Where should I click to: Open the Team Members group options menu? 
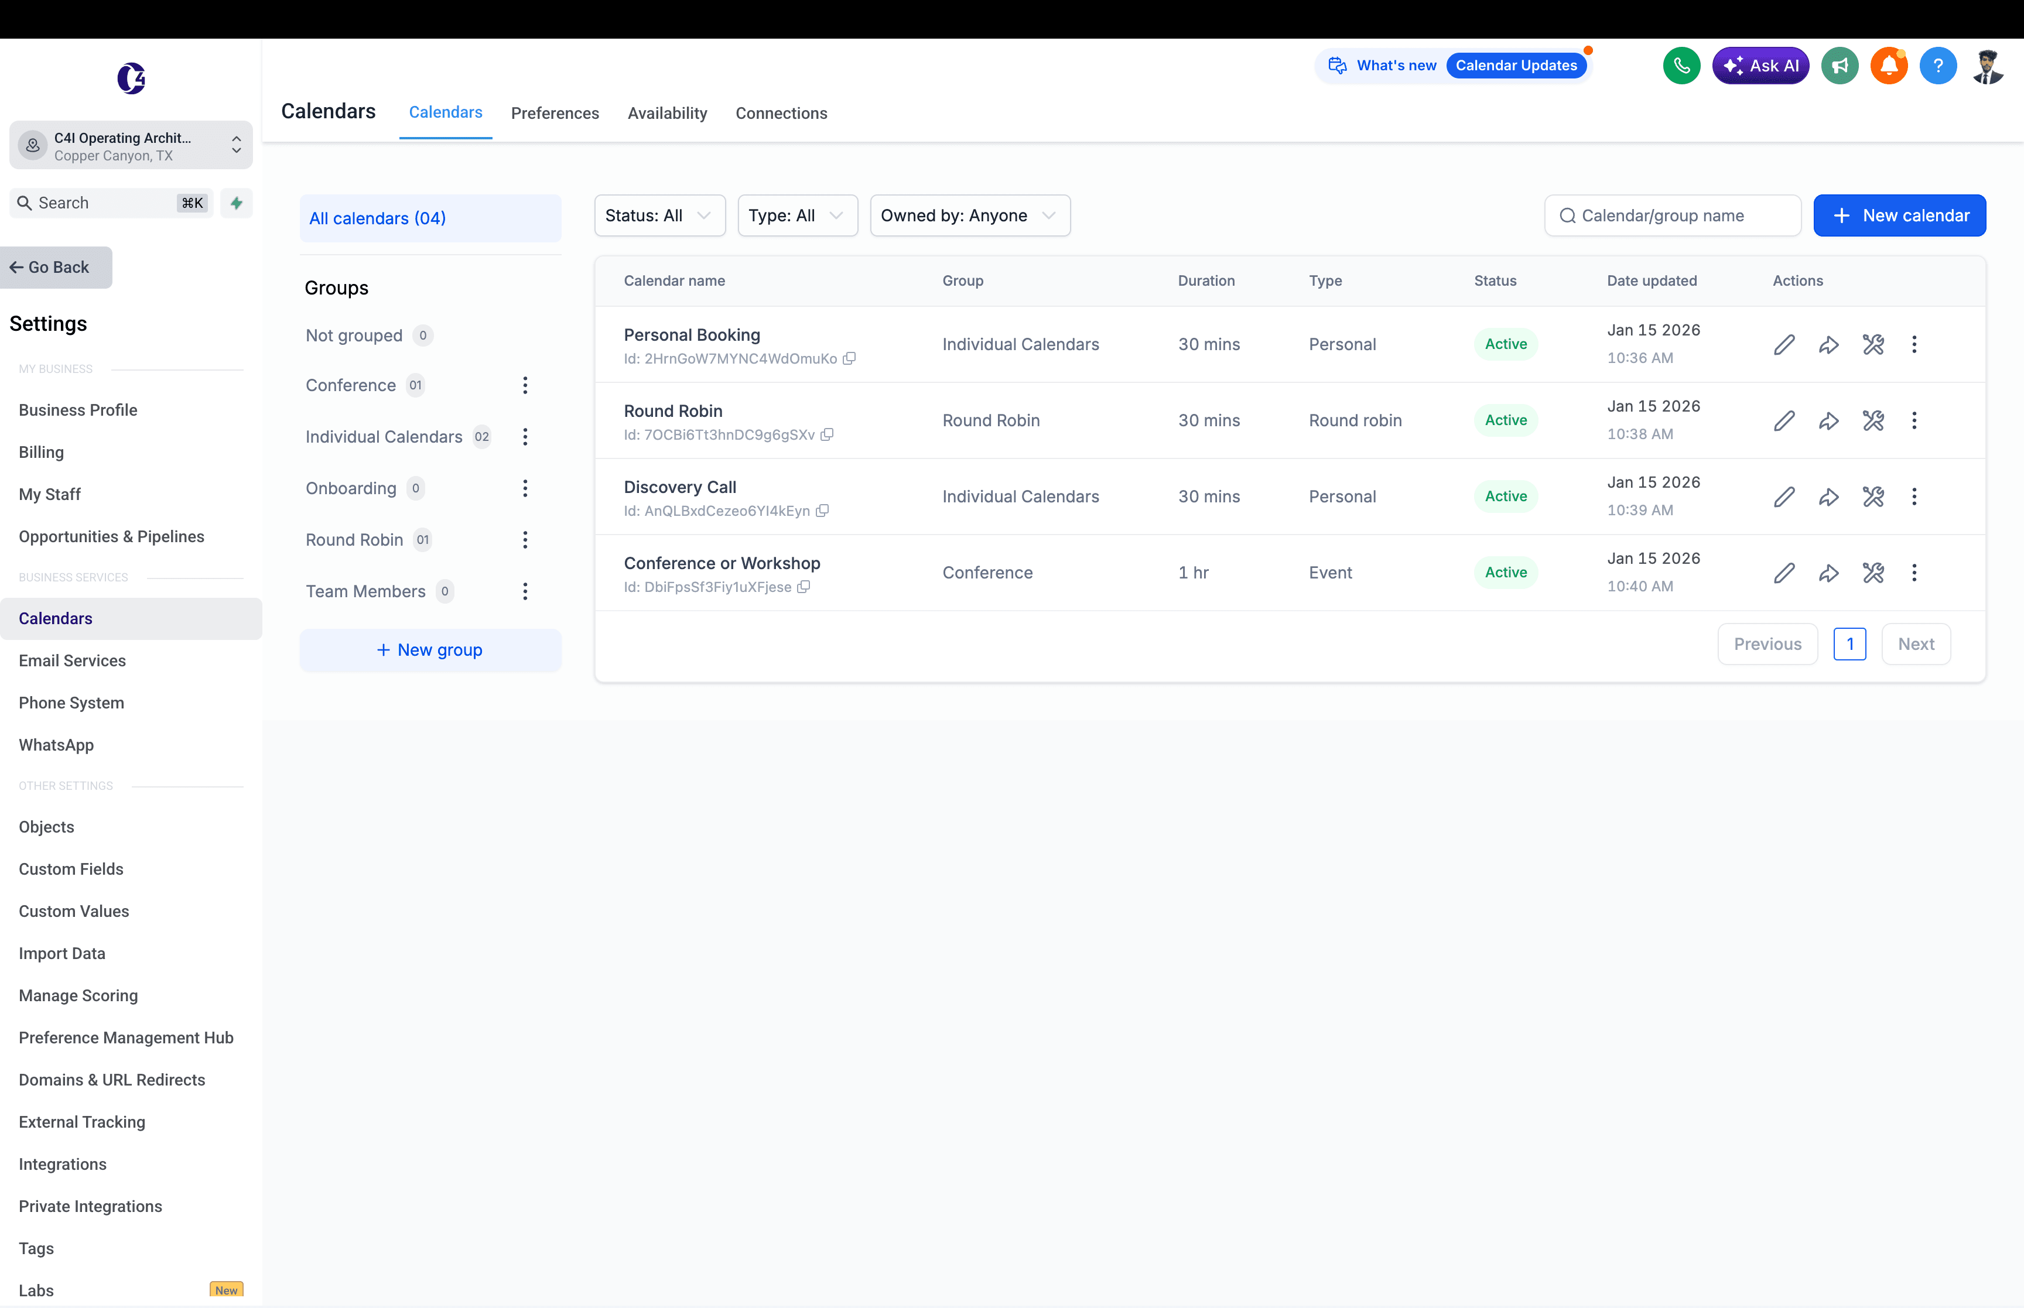click(x=525, y=591)
